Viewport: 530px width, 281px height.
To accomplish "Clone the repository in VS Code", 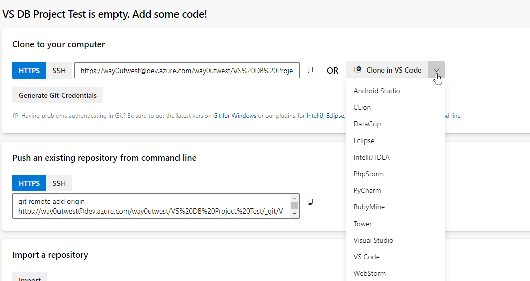I will coord(387,70).
